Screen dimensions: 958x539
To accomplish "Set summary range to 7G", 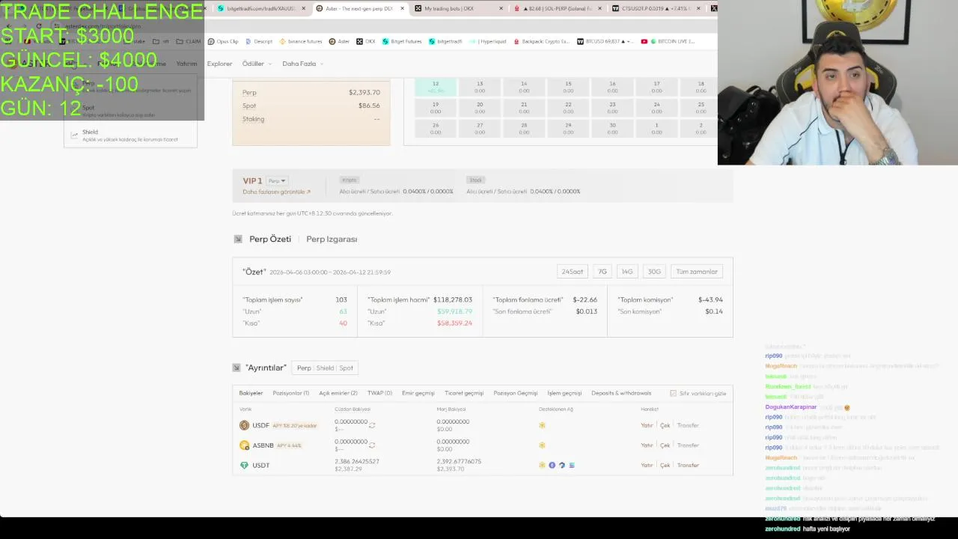I will click(602, 272).
